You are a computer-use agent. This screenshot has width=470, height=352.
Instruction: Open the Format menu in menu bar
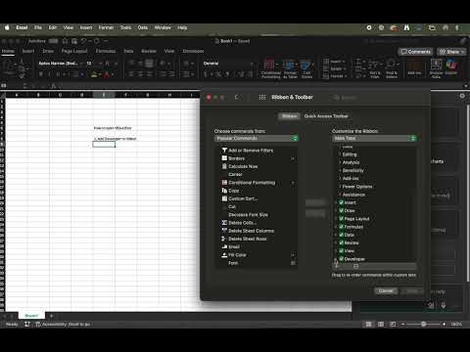[x=106, y=27]
